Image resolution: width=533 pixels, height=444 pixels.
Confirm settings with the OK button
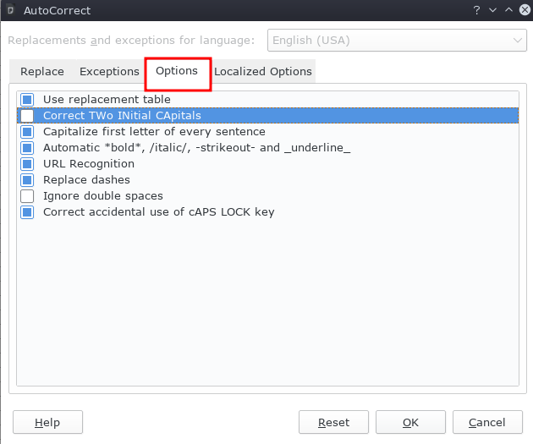click(x=410, y=422)
